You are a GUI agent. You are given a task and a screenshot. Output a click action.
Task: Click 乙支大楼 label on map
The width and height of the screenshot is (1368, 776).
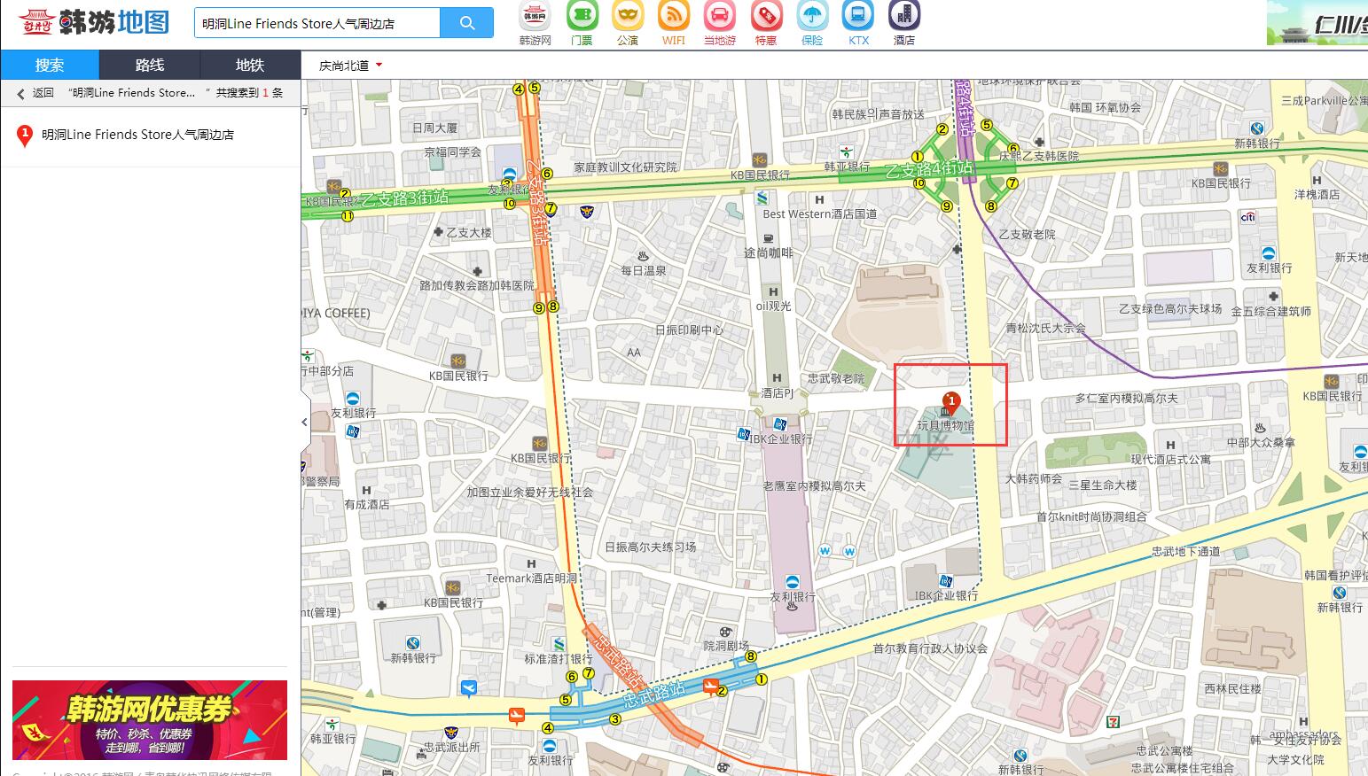point(468,233)
